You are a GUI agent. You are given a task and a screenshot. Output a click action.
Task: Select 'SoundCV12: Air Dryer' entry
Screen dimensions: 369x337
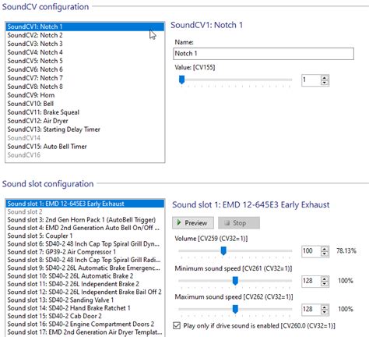tap(85, 121)
